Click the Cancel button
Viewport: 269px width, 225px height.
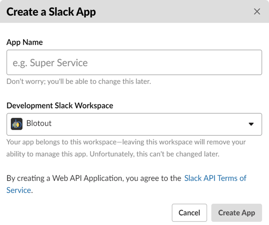point(189,212)
